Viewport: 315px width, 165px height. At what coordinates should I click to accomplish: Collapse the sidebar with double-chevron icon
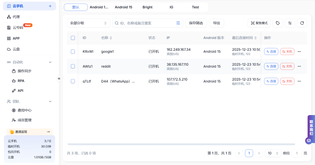click(x=59, y=79)
